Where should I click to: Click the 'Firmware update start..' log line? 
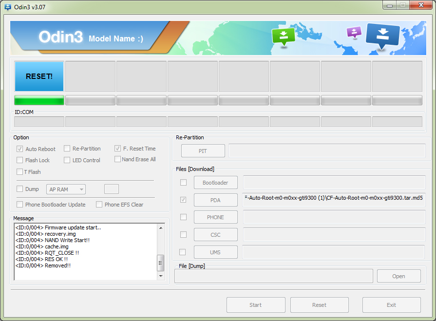[58, 227]
